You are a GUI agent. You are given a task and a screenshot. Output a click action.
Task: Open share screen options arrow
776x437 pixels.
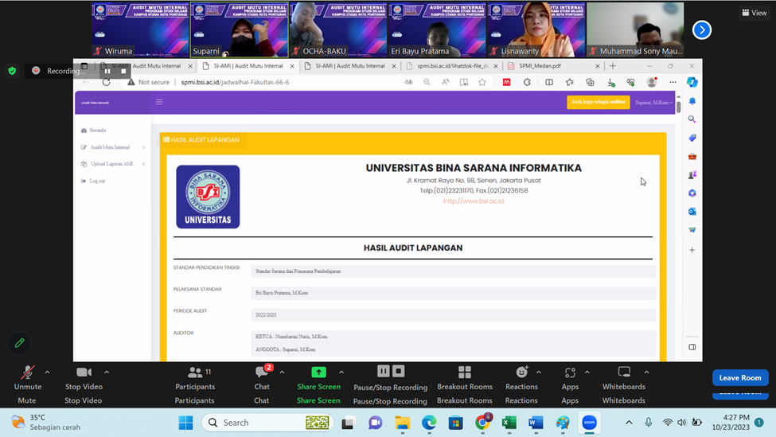click(x=341, y=373)
